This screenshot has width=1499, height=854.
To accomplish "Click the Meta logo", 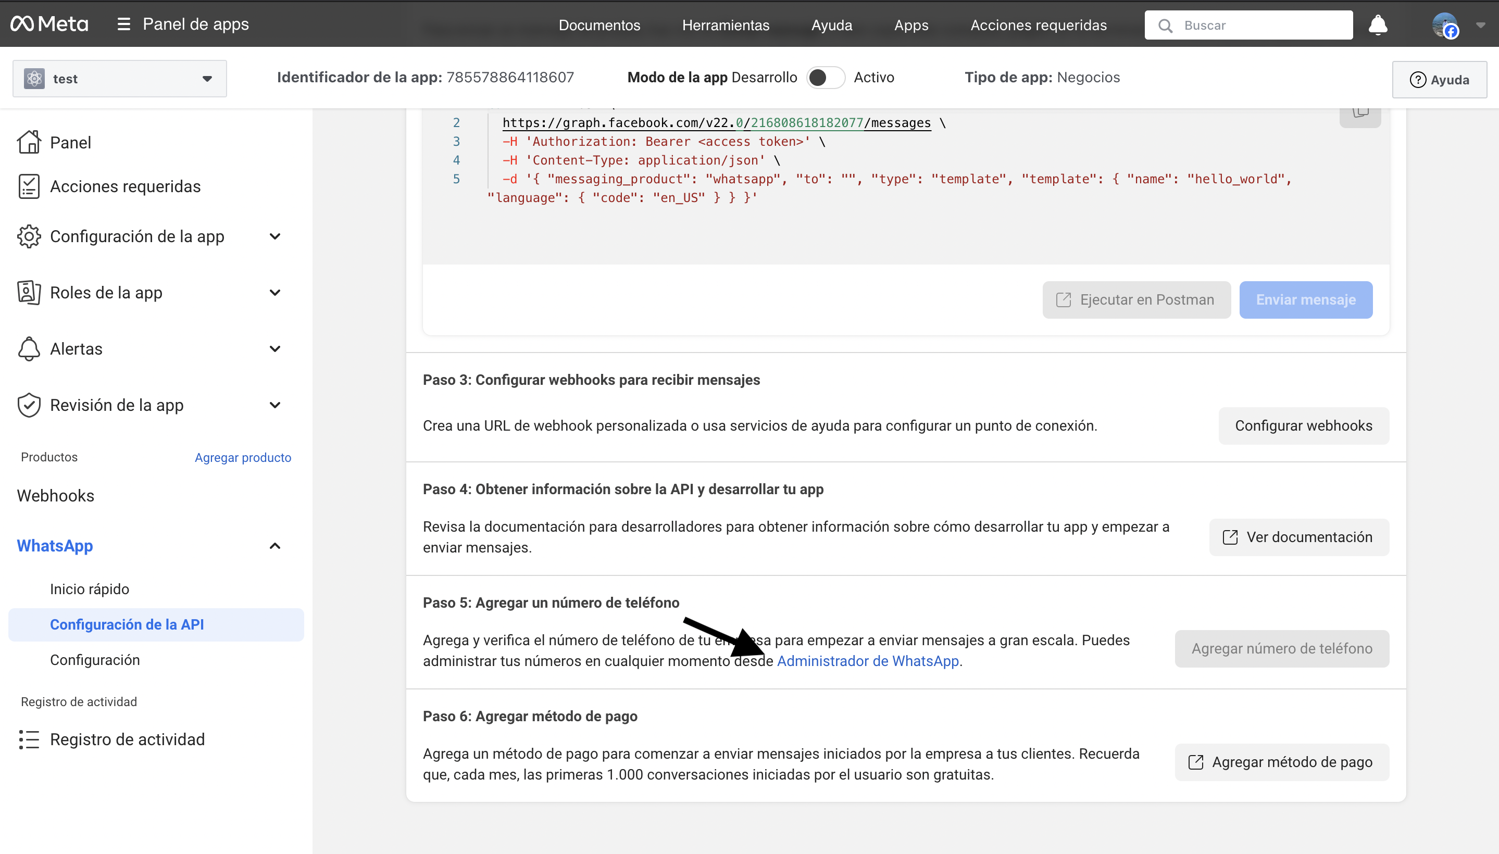I will [x=49, y=24].
